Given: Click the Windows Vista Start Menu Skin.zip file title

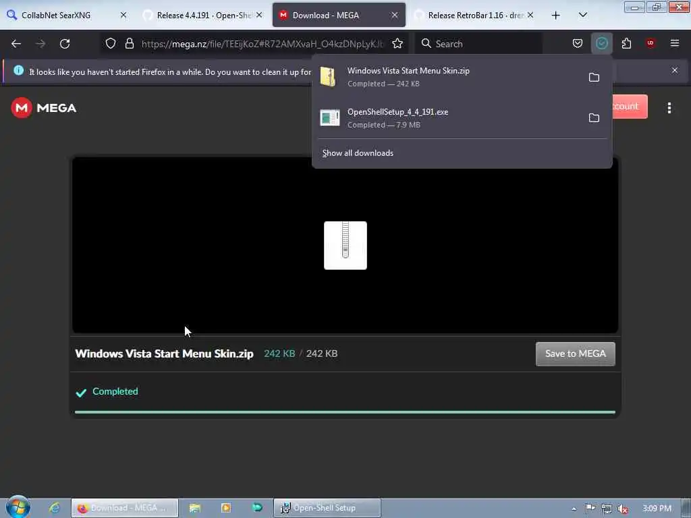Looking at the screenshot, I should coord(164,353).
